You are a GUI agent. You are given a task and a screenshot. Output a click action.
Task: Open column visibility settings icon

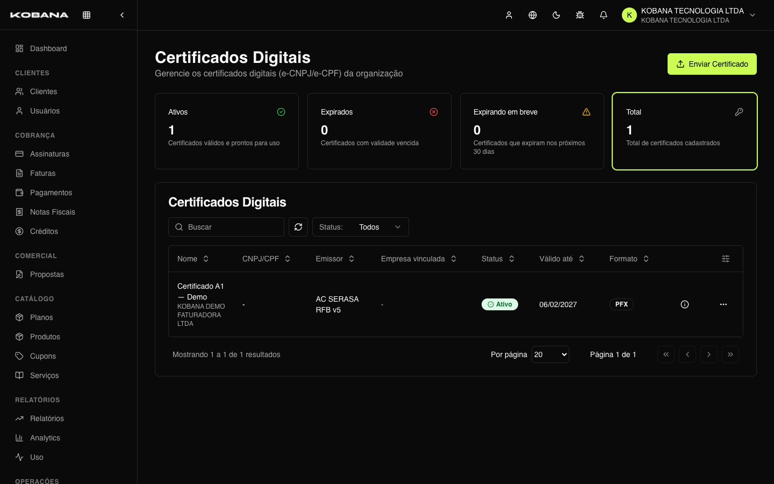tap(726, 259)
